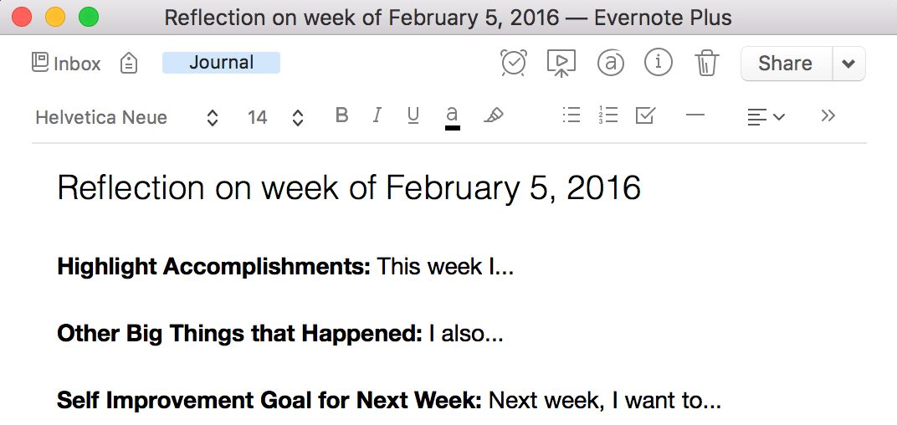Open the note info icon

click(659, 63)
